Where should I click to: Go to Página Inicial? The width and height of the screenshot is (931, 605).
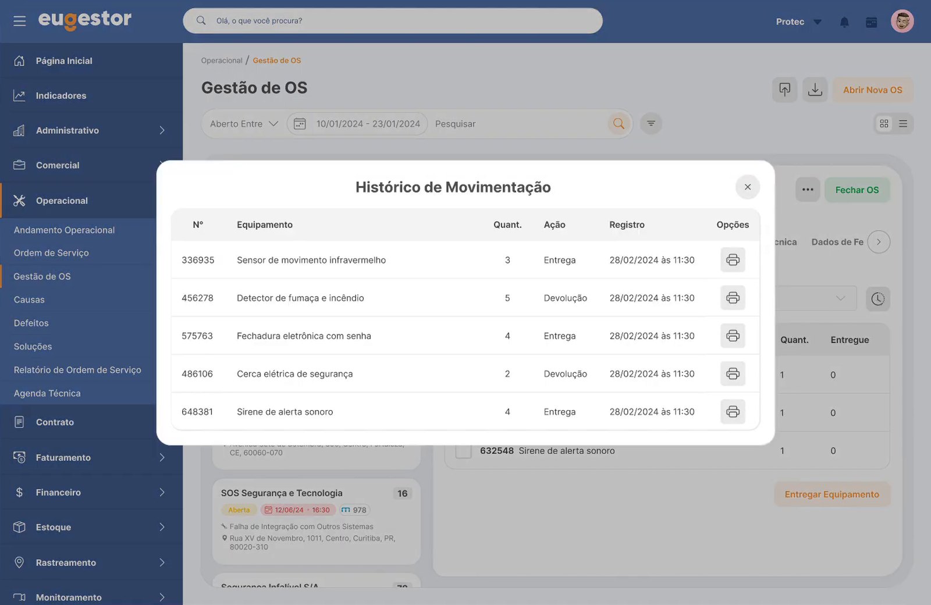click(x=91, y=61)
